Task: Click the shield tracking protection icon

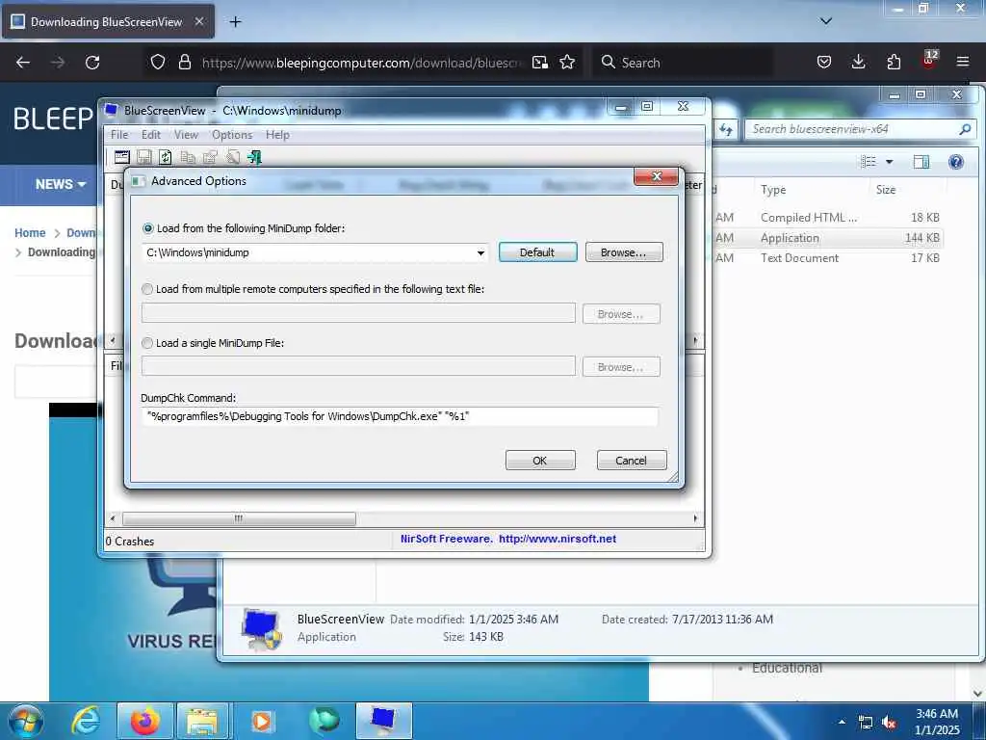Action: (x=158, y=62)
